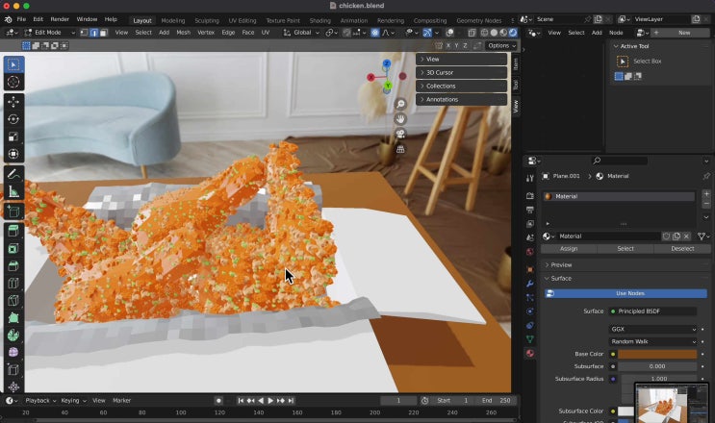The height and width of the screenshot is (423, 715).
Task: Click the viewport zoom magnifier icon
Action: point(400,104)
